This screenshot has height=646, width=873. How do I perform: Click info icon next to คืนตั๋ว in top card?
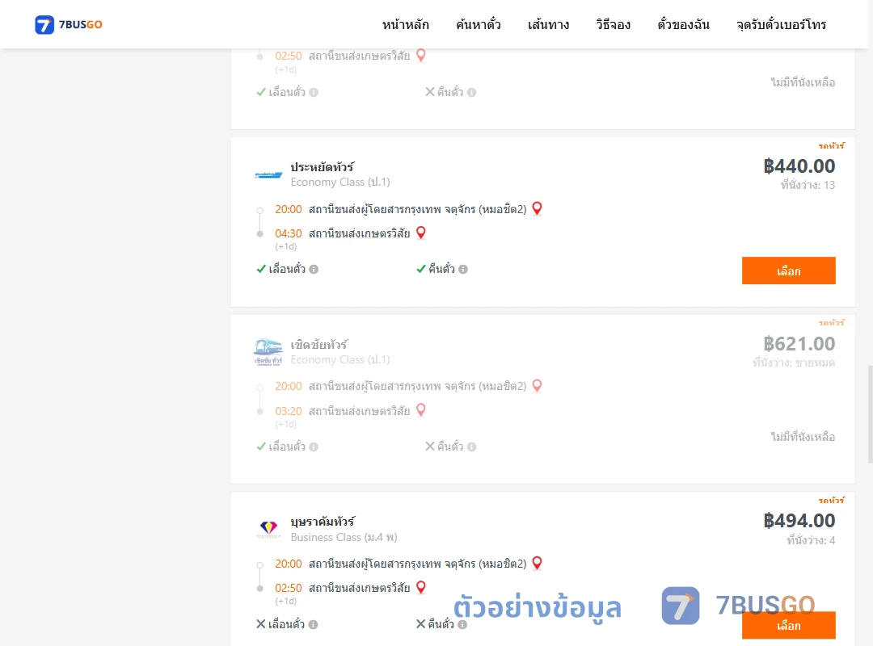coord(471,92)
